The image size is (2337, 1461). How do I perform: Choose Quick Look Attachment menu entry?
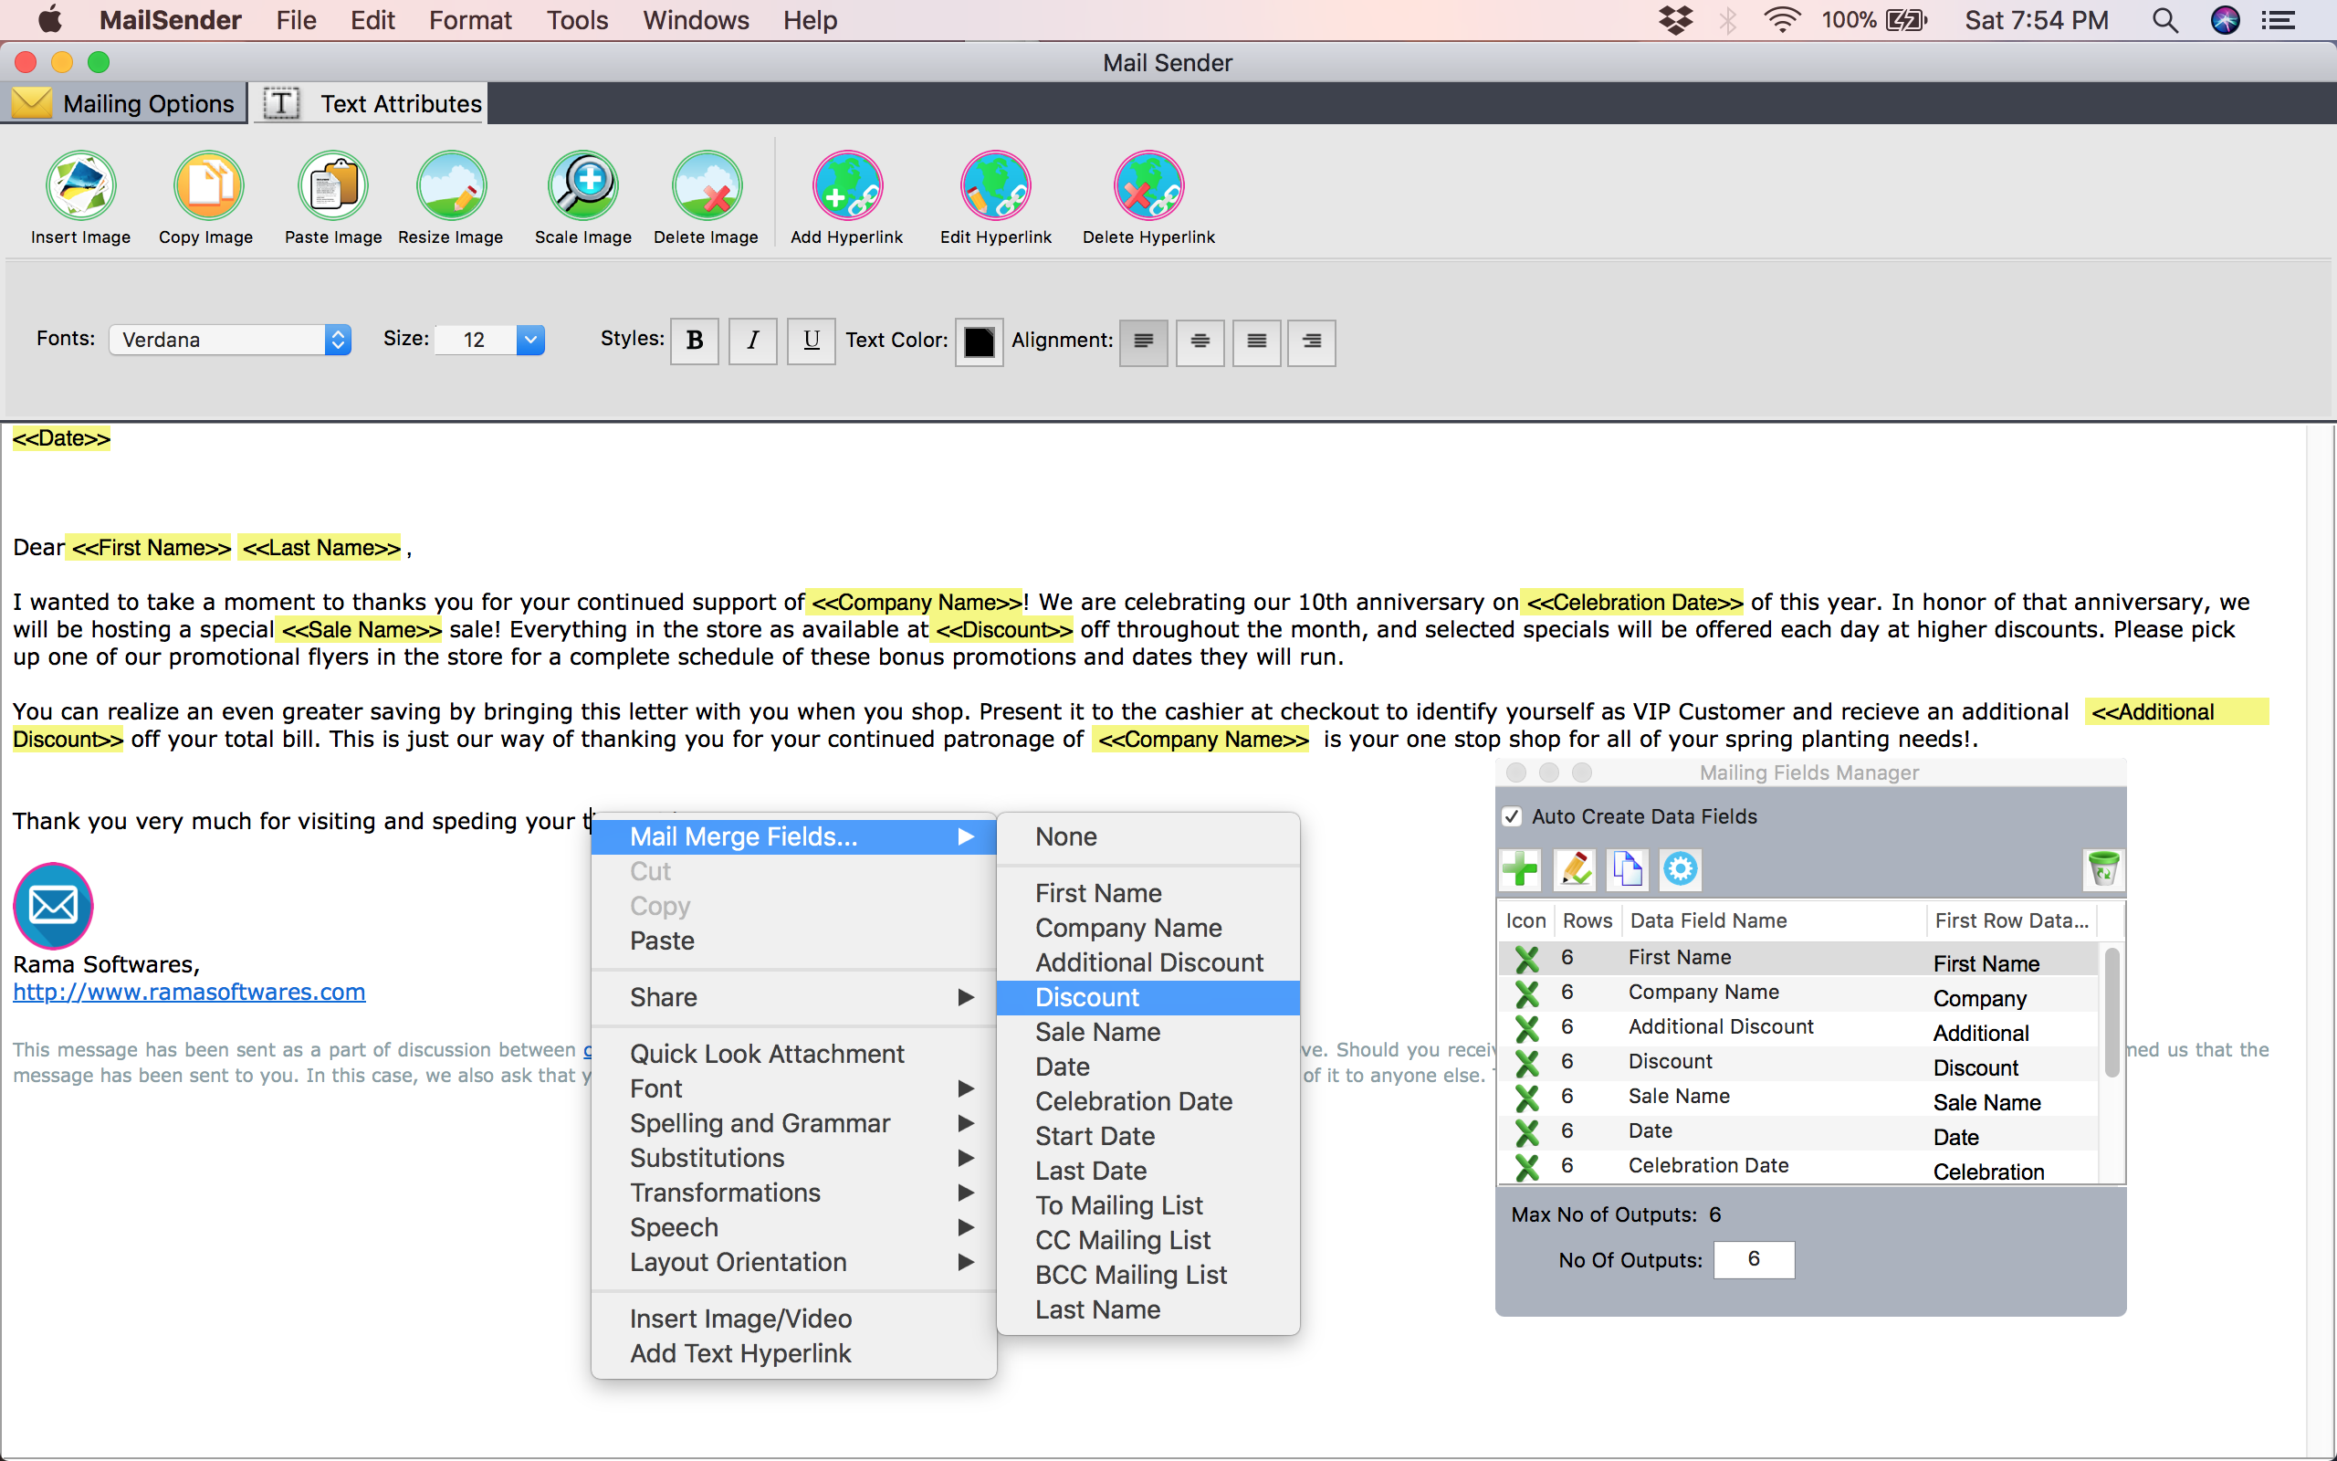794,1054
